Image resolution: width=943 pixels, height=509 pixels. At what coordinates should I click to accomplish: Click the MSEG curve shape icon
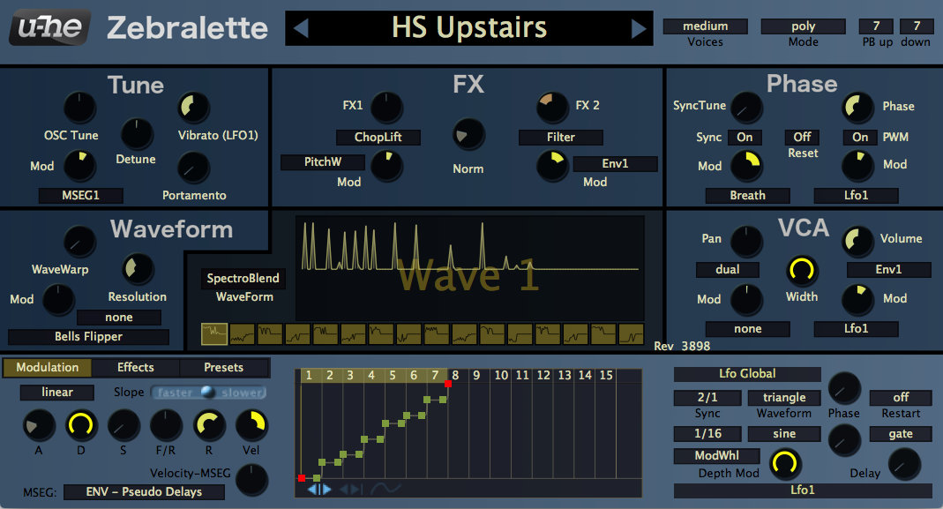point(385,489)
